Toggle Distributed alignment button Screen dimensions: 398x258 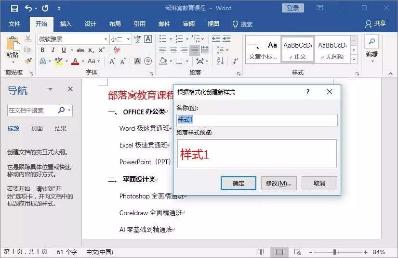205,50
